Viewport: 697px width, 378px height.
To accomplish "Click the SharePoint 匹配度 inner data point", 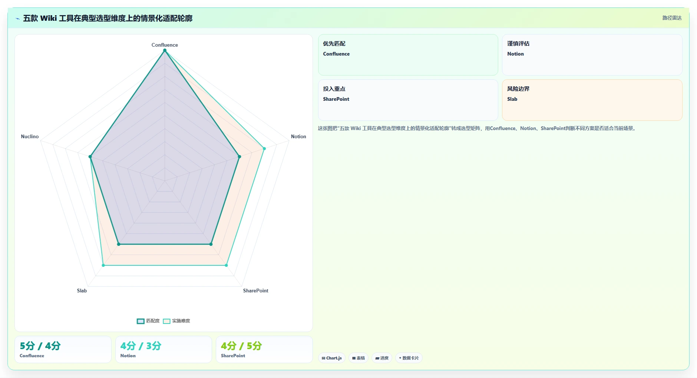I will (211, 244).
